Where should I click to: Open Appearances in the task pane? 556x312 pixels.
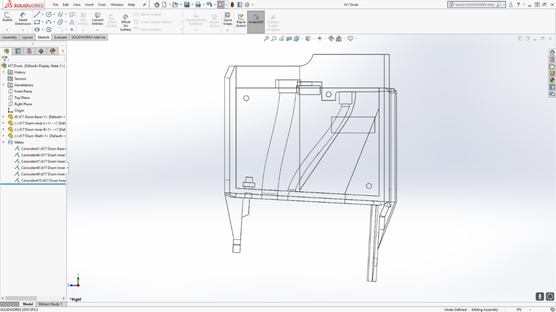[x=552, y=80]
